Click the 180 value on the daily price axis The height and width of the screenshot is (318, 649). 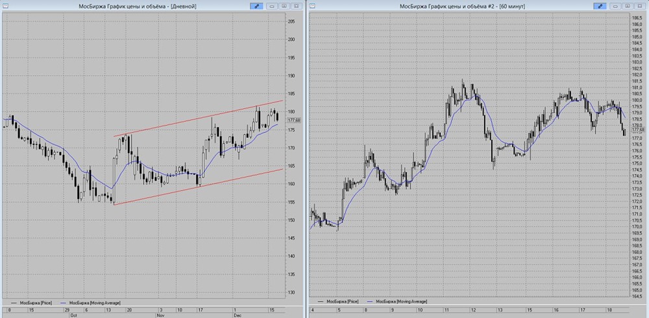[291, 111]
